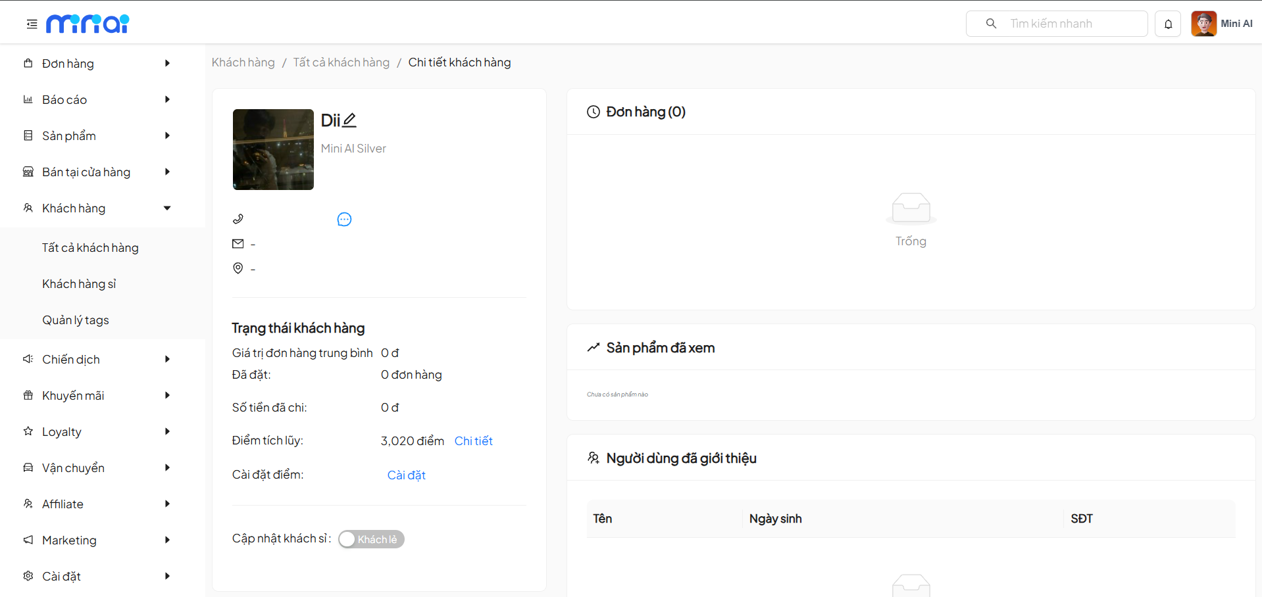Expand the Sản phẩm menu arrow
1262x597 pixels.
point(167,136)
